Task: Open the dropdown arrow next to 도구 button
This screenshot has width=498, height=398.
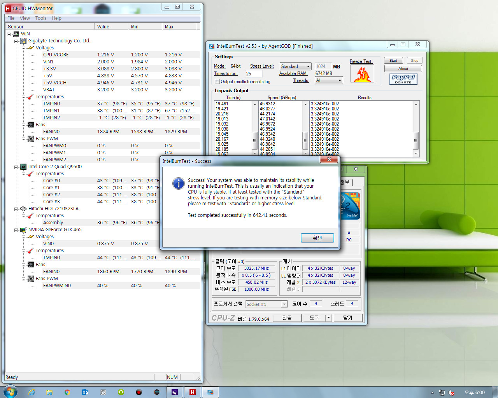Action: [x=329, y=318]
